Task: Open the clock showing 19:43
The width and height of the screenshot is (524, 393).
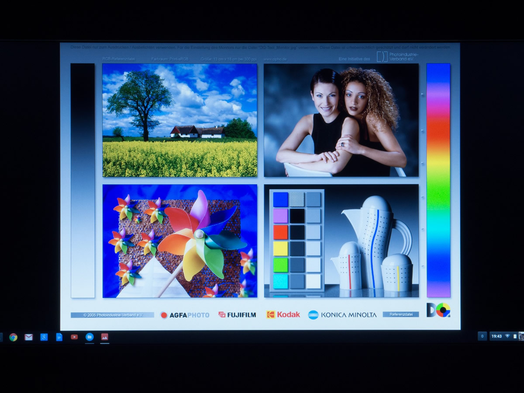Action: [496, 336]
